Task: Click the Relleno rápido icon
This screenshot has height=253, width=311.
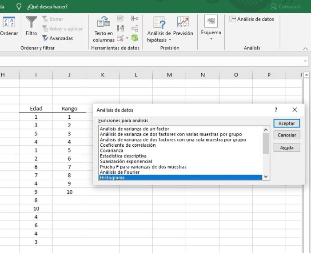Action: point(120,19)
